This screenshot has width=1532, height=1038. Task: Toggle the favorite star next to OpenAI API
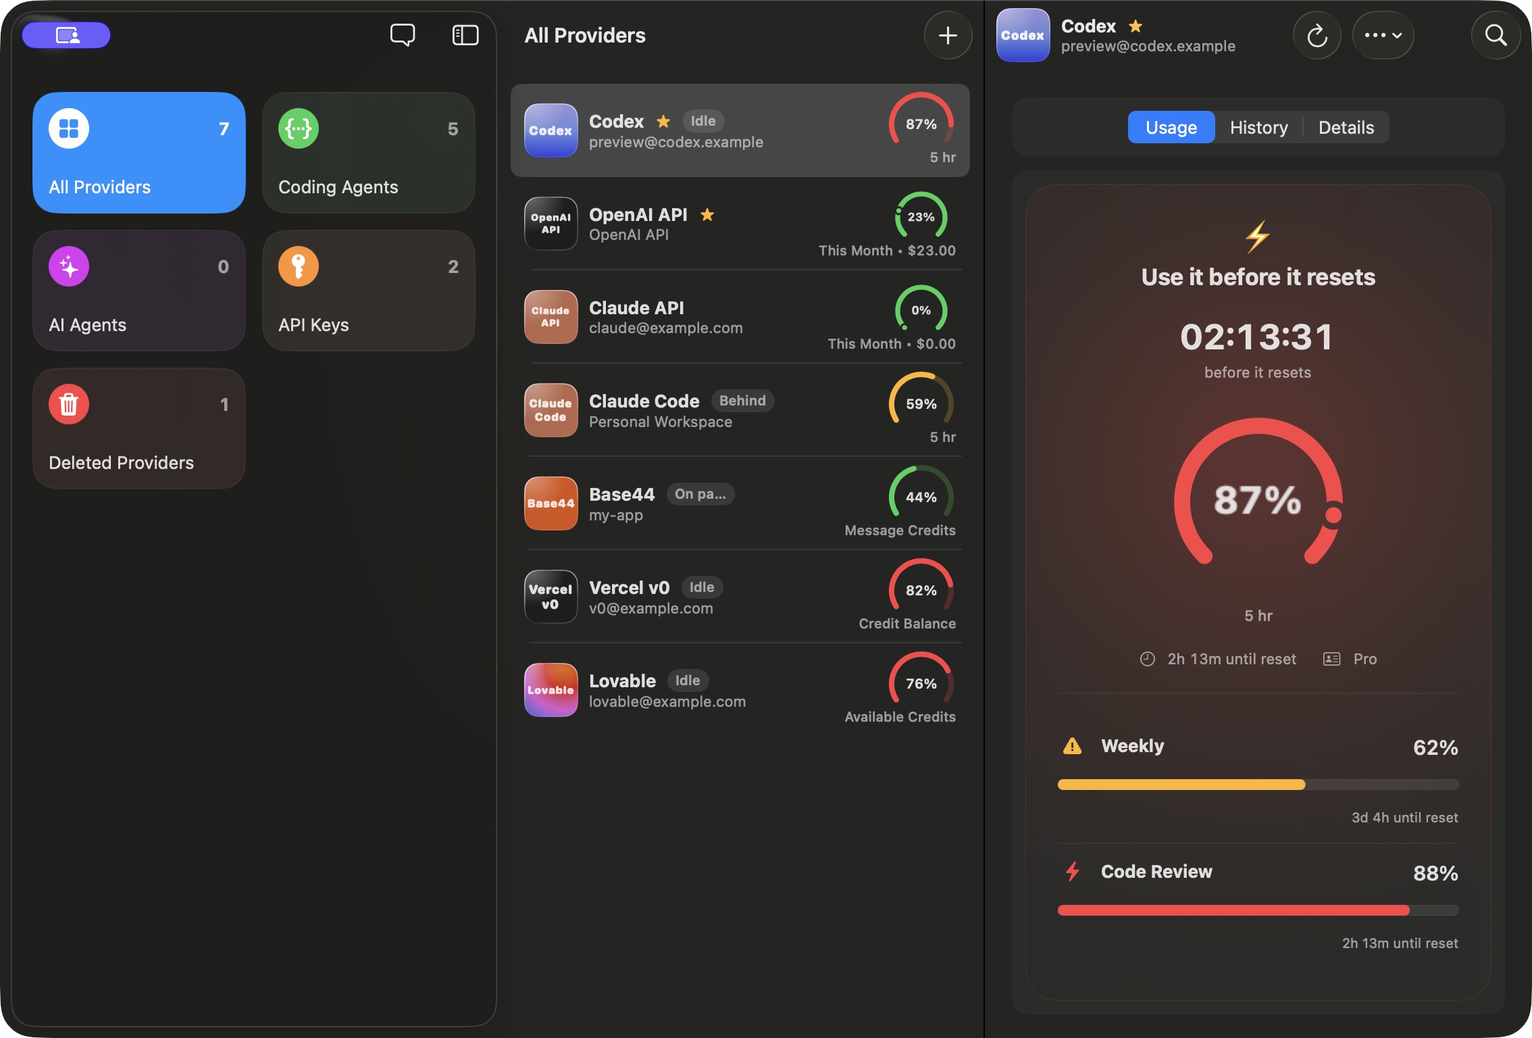pyautogui.click(x=707, y=214)
